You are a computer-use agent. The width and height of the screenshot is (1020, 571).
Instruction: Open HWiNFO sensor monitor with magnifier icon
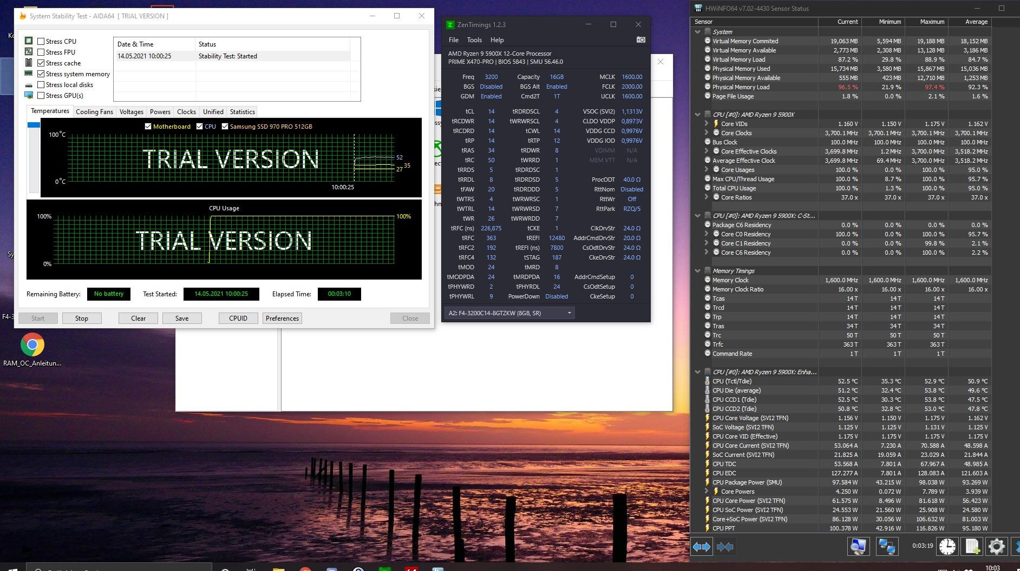point(858,547)
